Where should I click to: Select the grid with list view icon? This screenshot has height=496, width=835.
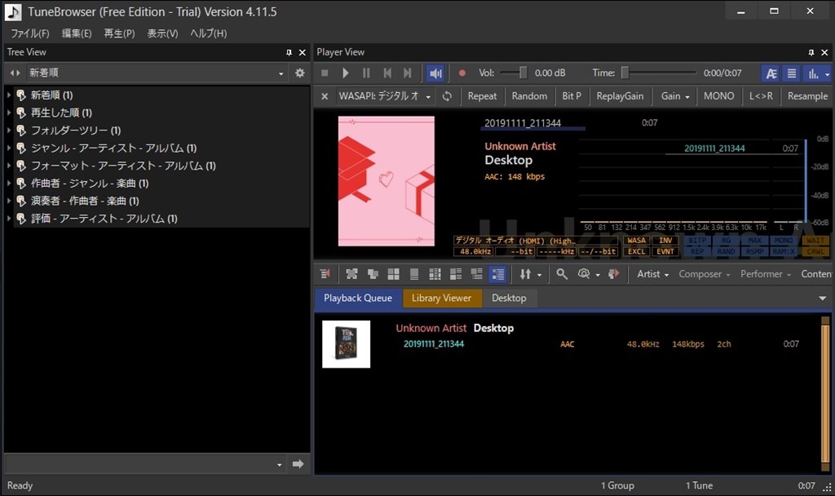click(435, 274)
